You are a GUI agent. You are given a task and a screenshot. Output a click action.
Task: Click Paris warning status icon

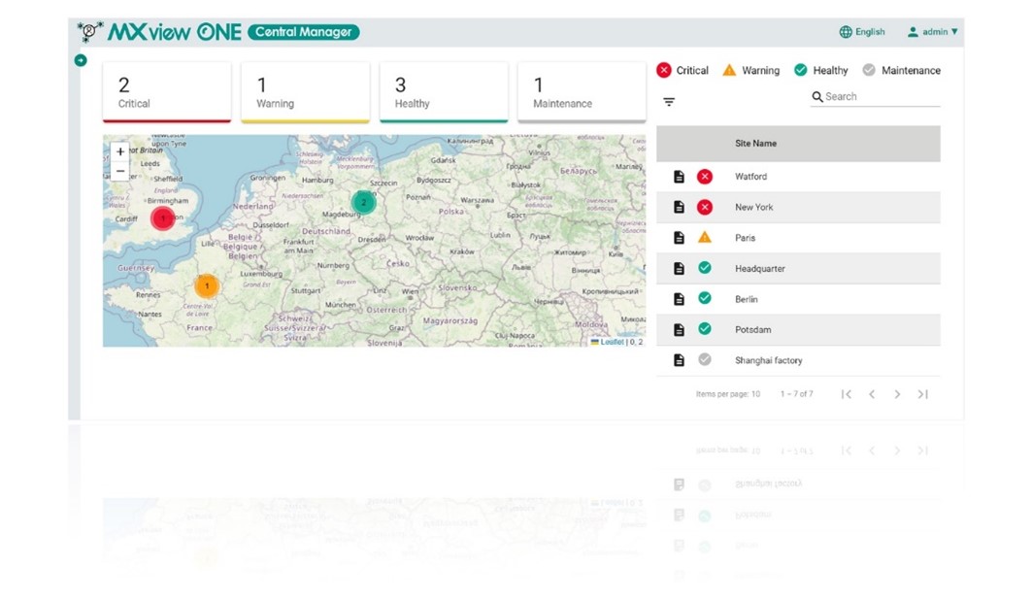704,238
